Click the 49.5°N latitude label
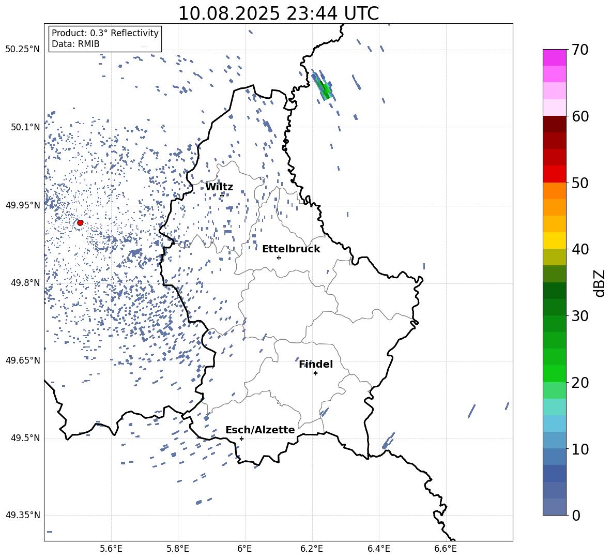 25,437
